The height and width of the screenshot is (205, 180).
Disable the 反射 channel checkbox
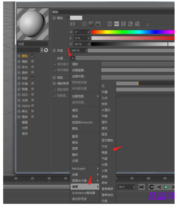click(33, 78)
